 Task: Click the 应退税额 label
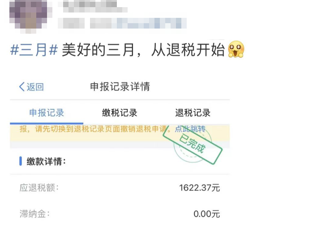[x=39, y=188]
